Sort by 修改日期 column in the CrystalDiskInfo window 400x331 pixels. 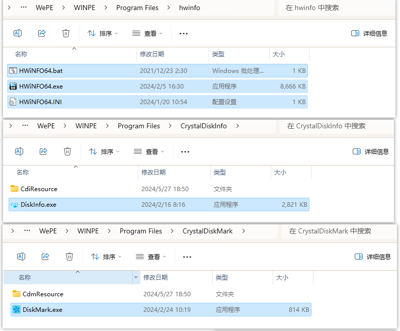(x=153, y=173)
